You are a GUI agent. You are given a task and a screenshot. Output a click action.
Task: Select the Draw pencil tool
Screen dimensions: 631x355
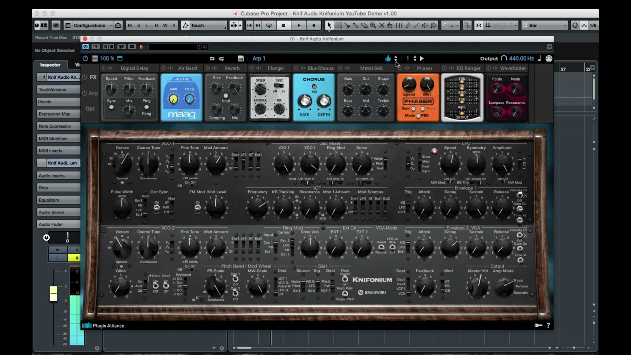[408, 25]
